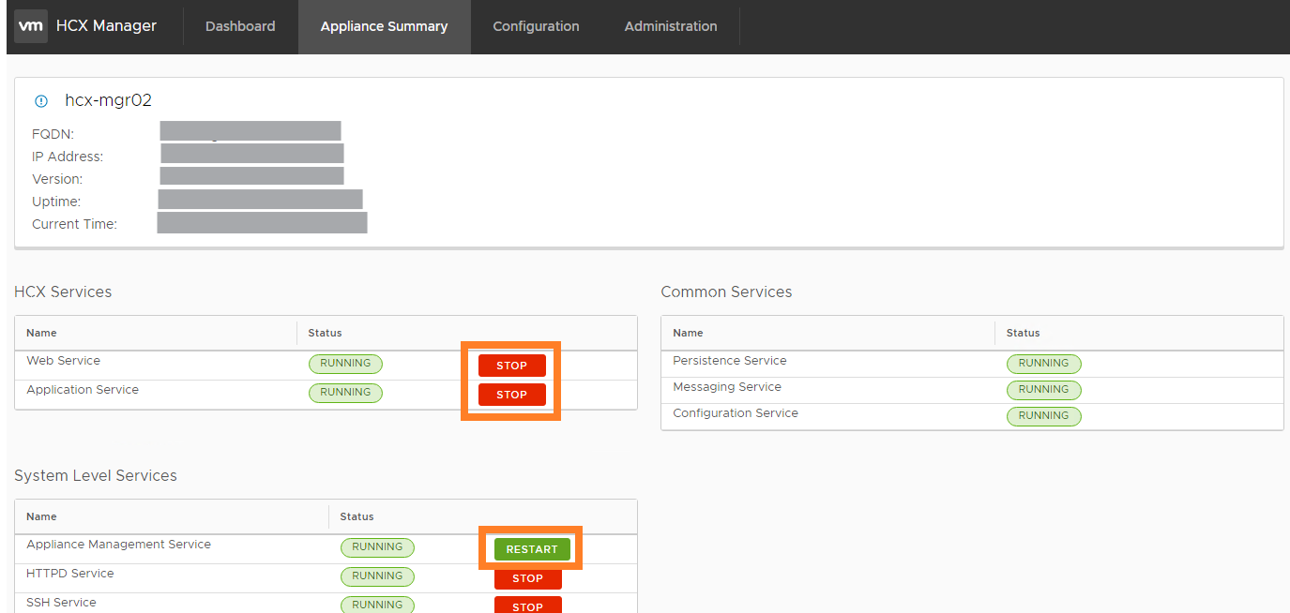
Task: Click Appliance Management Service RUNNING badge
Action: (377, 547)
